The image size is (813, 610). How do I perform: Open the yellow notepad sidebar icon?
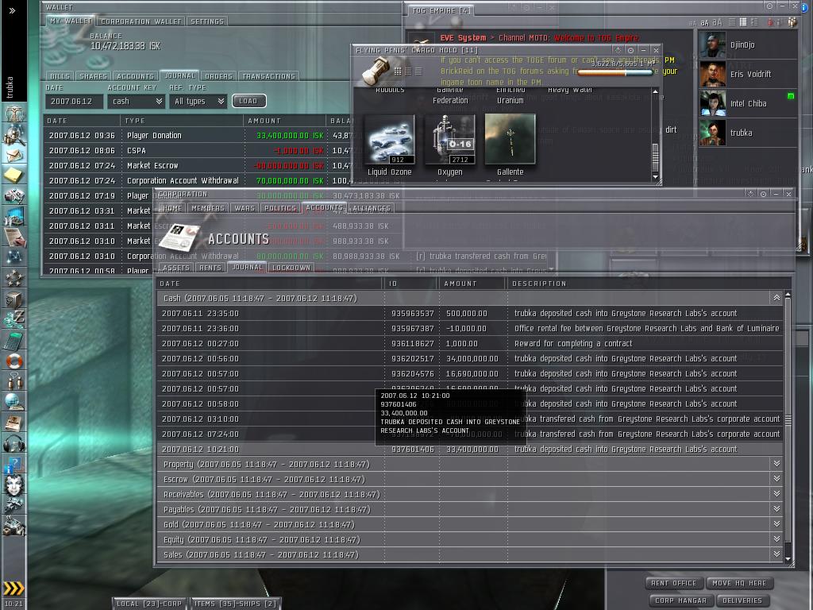(x=14, y=176)
